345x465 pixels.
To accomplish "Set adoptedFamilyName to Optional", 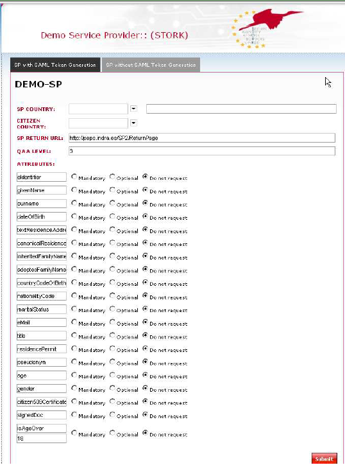I will click(112, 269).
